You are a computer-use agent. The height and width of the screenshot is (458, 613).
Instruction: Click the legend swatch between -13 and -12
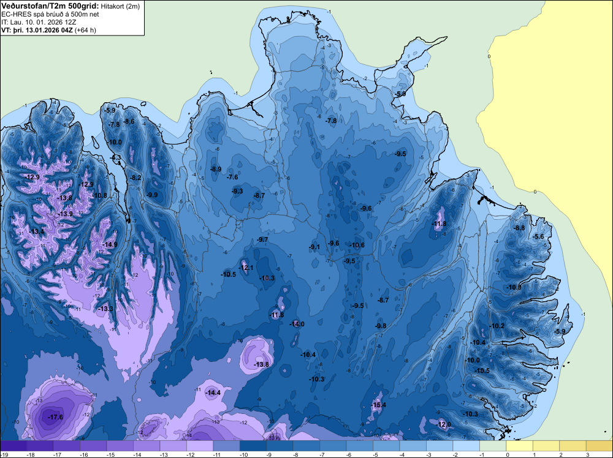click(x=173, y=446)
